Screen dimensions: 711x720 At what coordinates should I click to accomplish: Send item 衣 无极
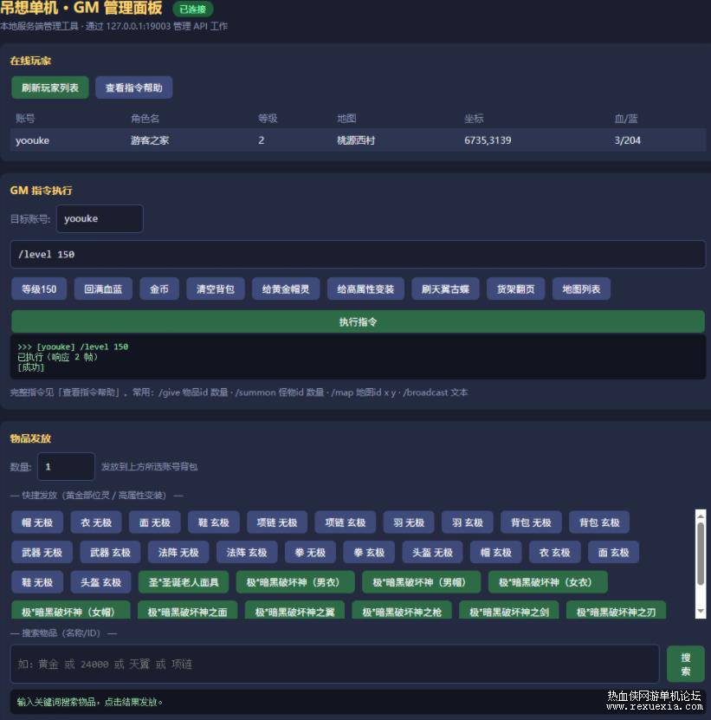(96, 522)
